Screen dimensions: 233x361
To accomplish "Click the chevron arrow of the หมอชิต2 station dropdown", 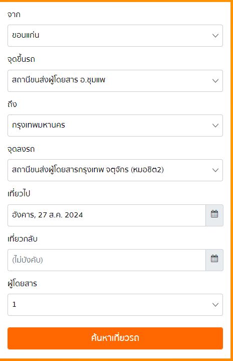I will pyautogui.click(x=215, y=170).
